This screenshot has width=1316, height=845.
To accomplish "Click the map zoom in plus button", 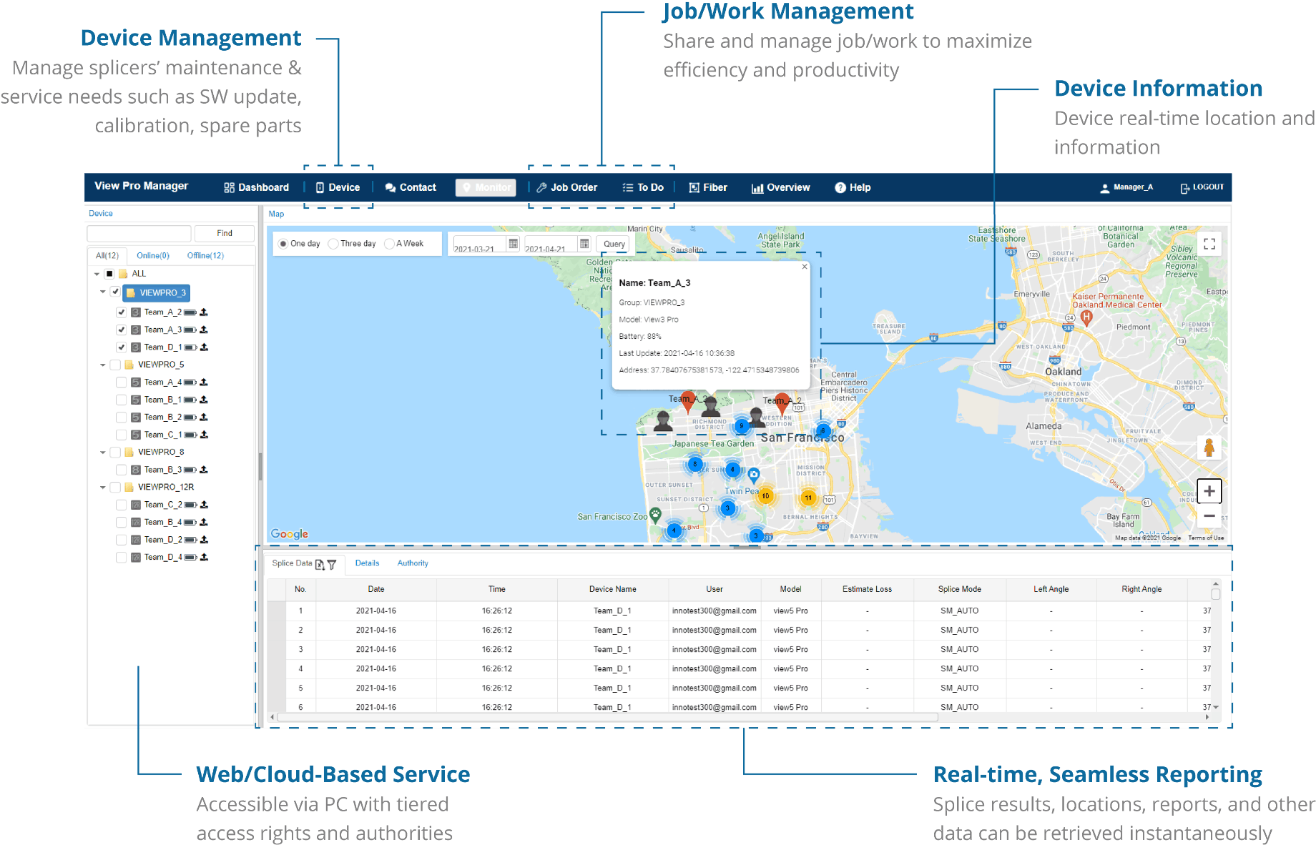I will pyautogui.click(x=1209, y=491).
